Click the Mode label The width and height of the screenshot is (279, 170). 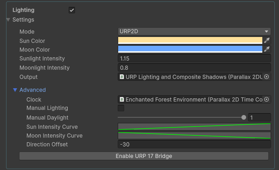click(x=27, y=32)
